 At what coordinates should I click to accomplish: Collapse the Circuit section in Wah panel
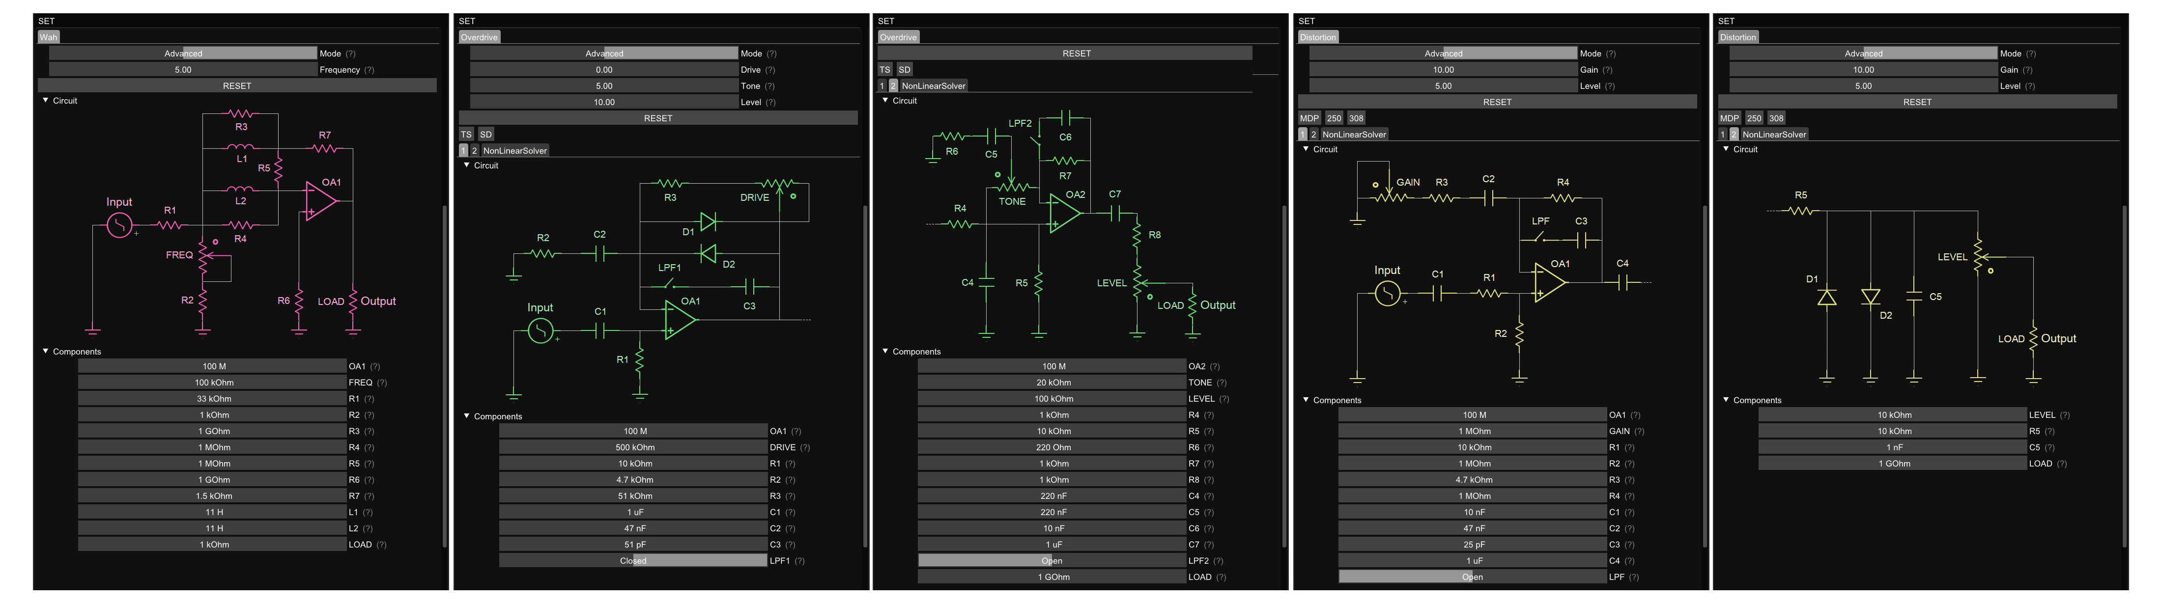point(45,100)
